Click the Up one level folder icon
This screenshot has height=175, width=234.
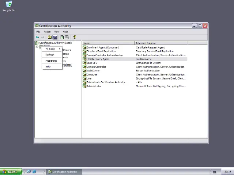pyautogui.click(x=50, y=37)
